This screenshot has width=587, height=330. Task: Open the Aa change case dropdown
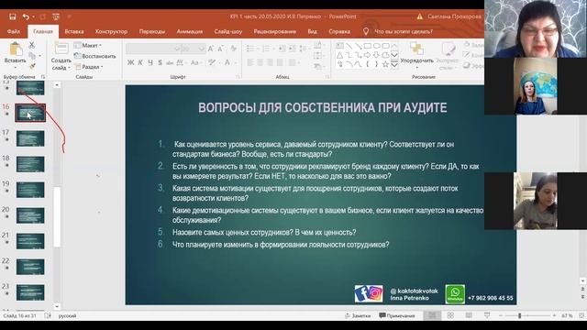195,63
